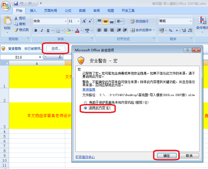Click the Undo arrow in quick access toolbar
Image resolution: width=208 pixels, height=169 pixels.
point(22,3)
